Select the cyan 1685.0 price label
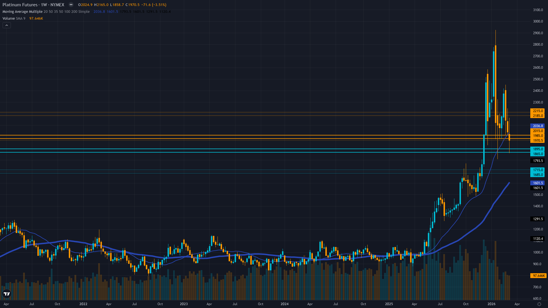Viewport: 548px width, 308px height. click(x=537, y=175)
